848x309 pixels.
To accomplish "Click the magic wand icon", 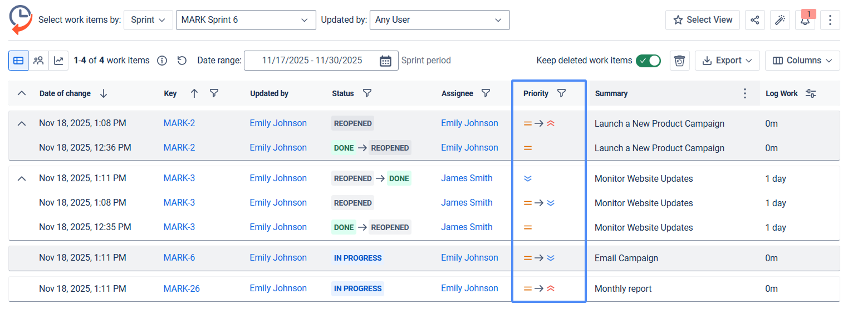I will tap(780, 20).
